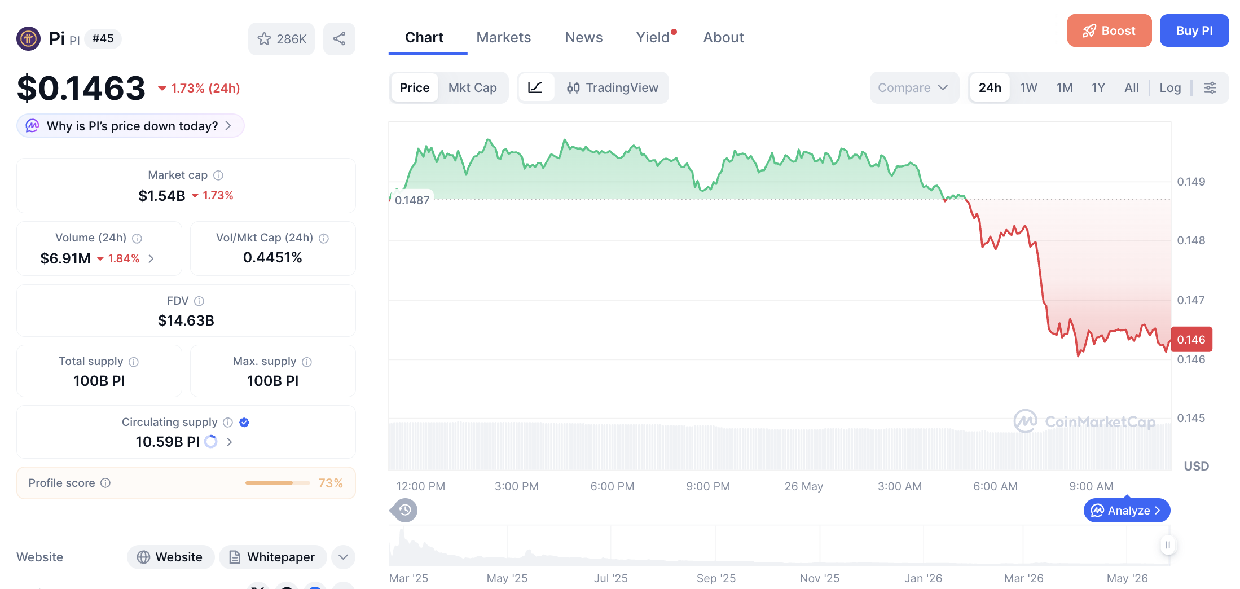Open the News tab
The height and width of the screenshot is (589, 1240).
[584, 37]
